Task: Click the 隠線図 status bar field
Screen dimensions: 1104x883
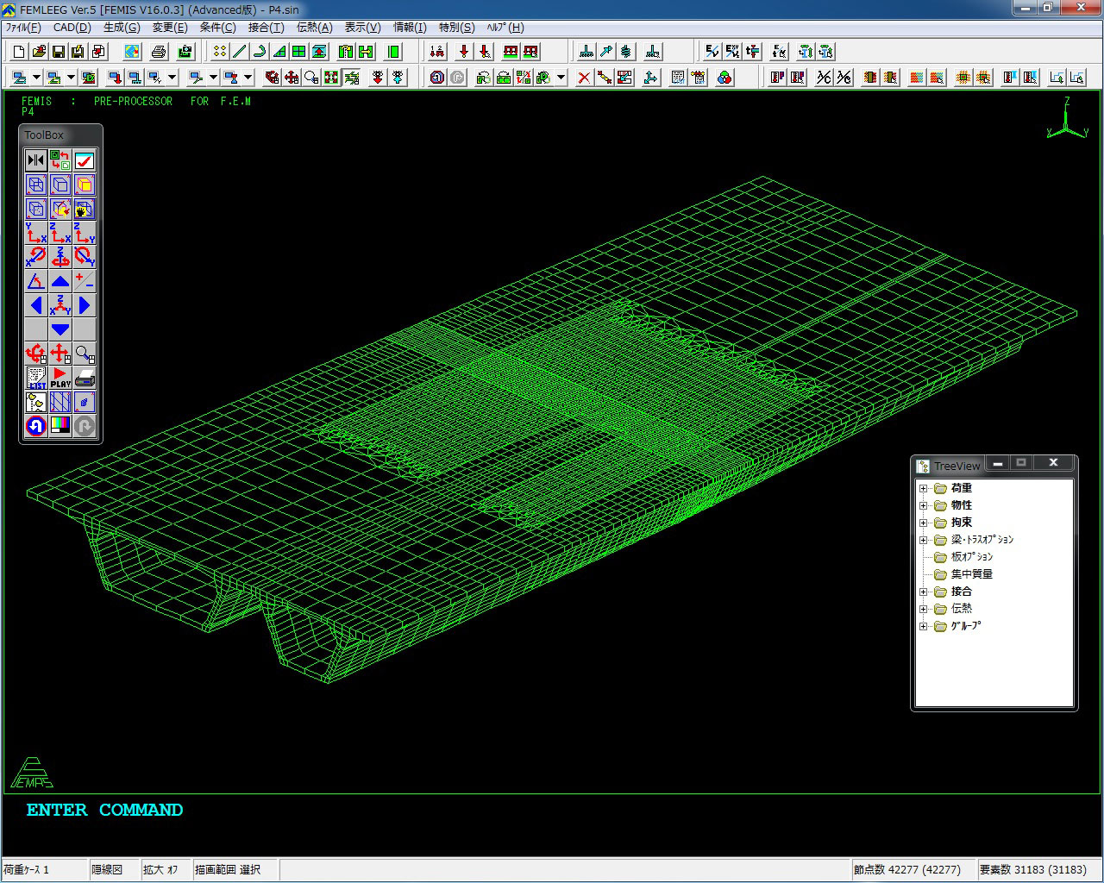Action: pos(108,869)
